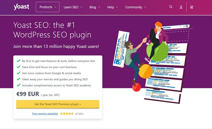Click 'Be first to get new features' bullet
Viewport: 212px width, 129px height.
coord(59,61)
